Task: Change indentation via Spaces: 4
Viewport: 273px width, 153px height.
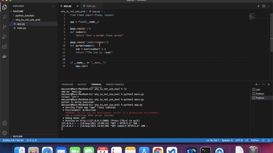Action: 227,140
